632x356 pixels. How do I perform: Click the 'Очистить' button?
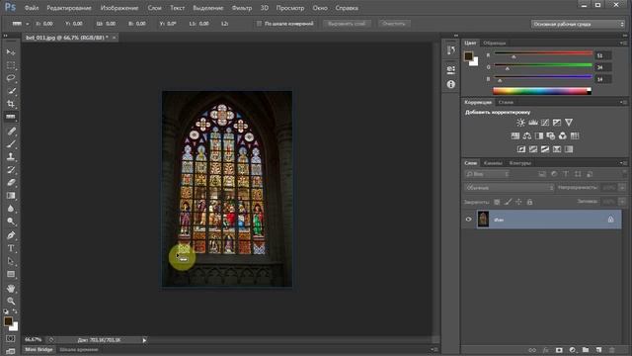point(394,24)
